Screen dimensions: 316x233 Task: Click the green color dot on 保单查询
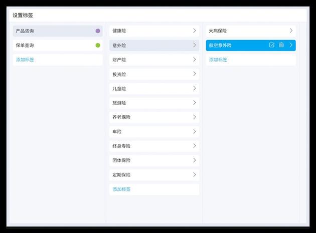[98, 45]
